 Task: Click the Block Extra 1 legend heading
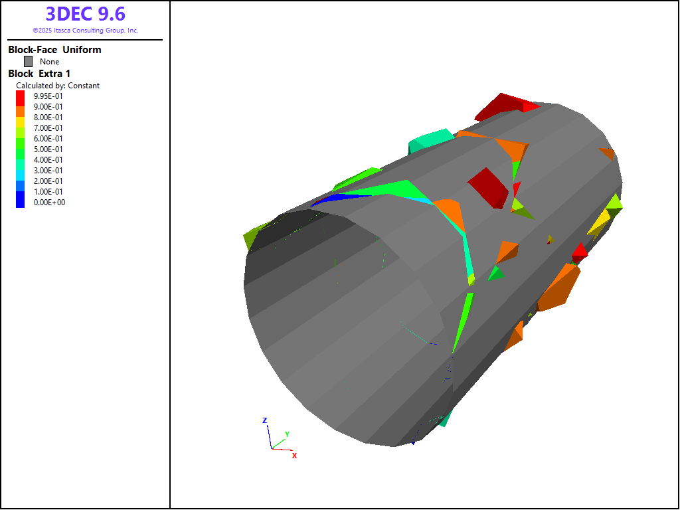point(39,74)
